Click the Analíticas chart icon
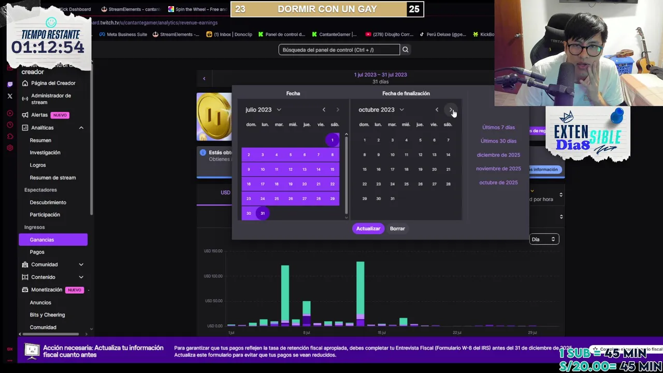 point(25,127)
